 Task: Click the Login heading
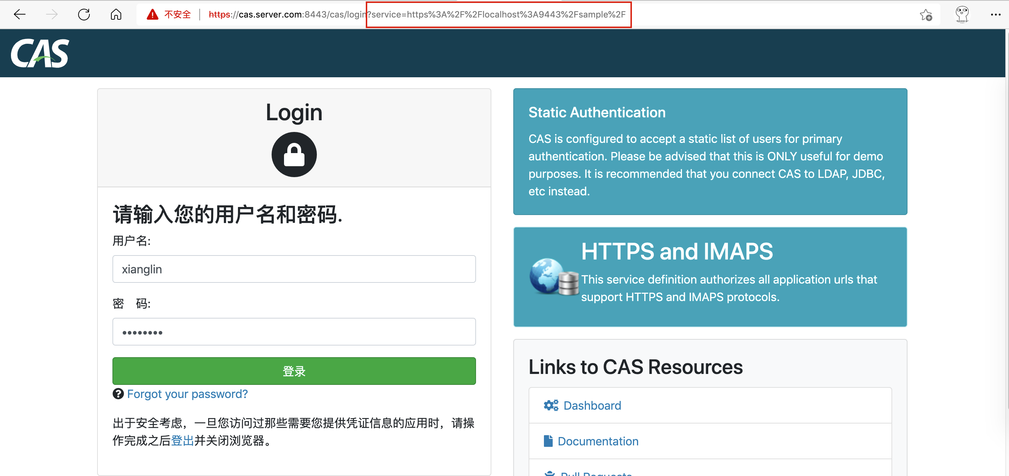tap(294, 112)
